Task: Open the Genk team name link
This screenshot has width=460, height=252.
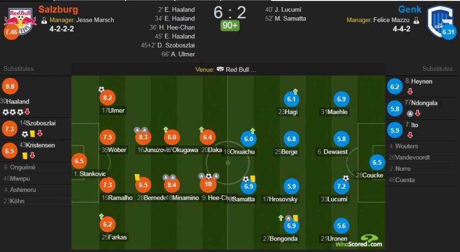Action: point(410,9)
